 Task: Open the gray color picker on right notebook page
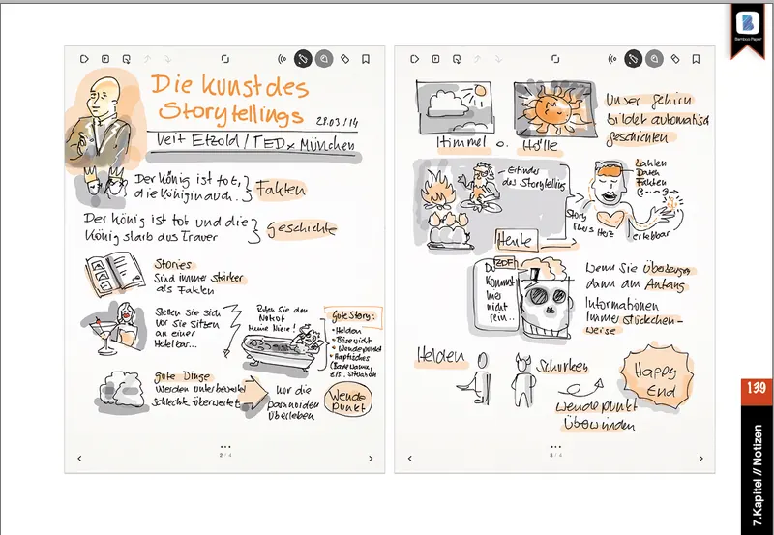click(654, 59)
